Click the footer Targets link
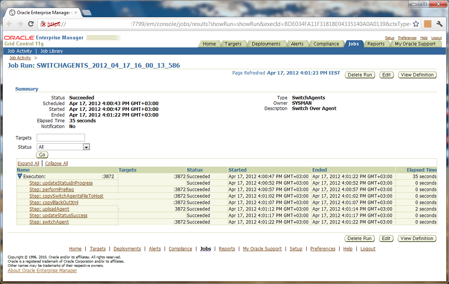Screen dimensions: 449x284 (x=98, y=249)
